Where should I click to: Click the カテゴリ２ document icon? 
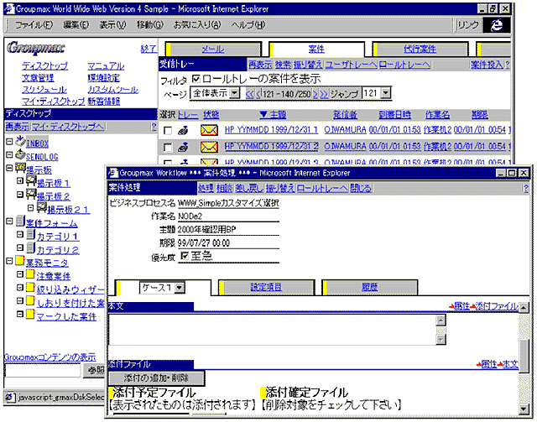click(x=31, y=247)
